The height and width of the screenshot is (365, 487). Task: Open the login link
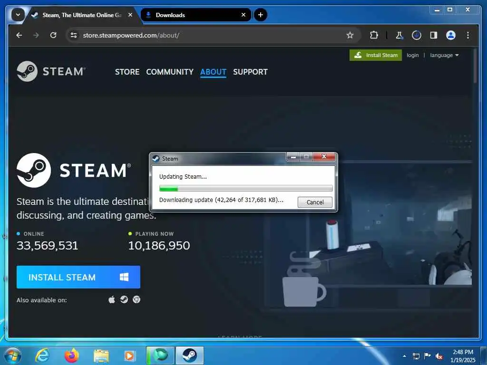[x=412, y=55]
